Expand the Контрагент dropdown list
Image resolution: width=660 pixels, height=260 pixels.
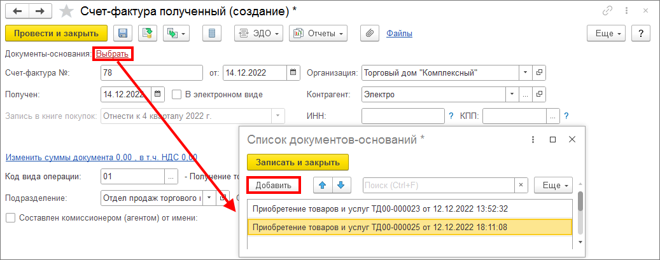pyautogui.click(x=513, y=95)
